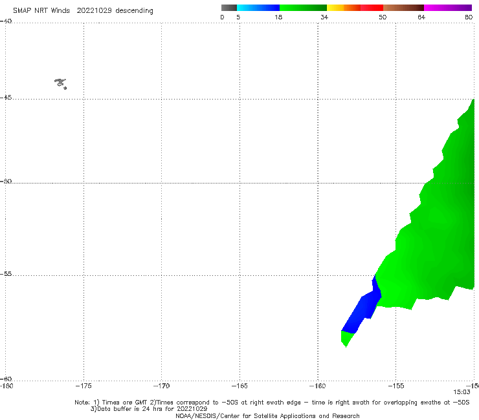
Task: Click the color bar label '18'
Action: (278, 17)
